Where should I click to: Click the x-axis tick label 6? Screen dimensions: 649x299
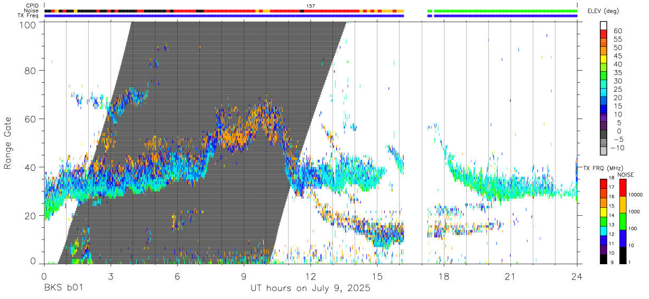tap(178, 276)
